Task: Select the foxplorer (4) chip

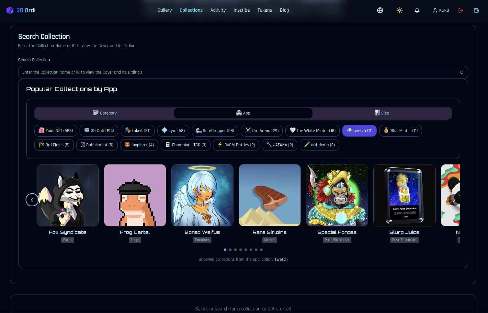Action: 139,145
